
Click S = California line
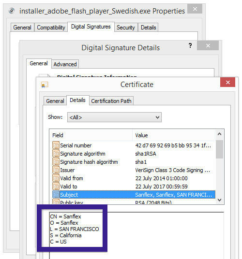[66, 235]
